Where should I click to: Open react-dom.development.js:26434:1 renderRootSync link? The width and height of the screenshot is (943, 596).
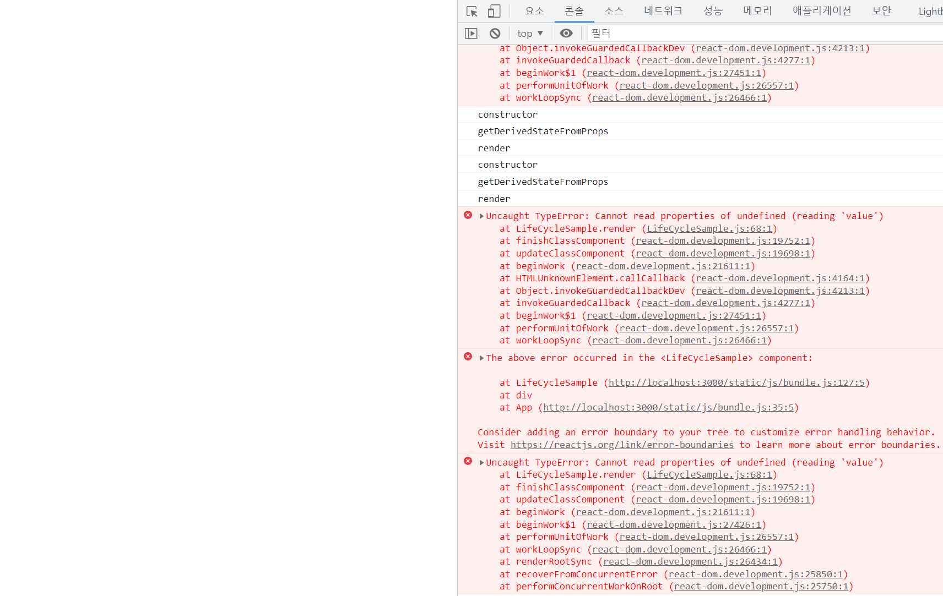pos(690,561)
